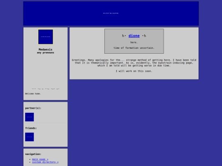Viewport: 222px width, 166px height.
Task: Open the dione link
Action: coord(134,36)
